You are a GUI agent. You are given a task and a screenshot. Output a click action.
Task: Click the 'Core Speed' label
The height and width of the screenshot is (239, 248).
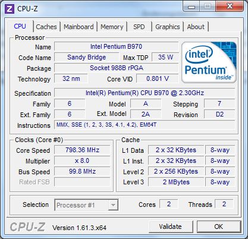(33, 150)
